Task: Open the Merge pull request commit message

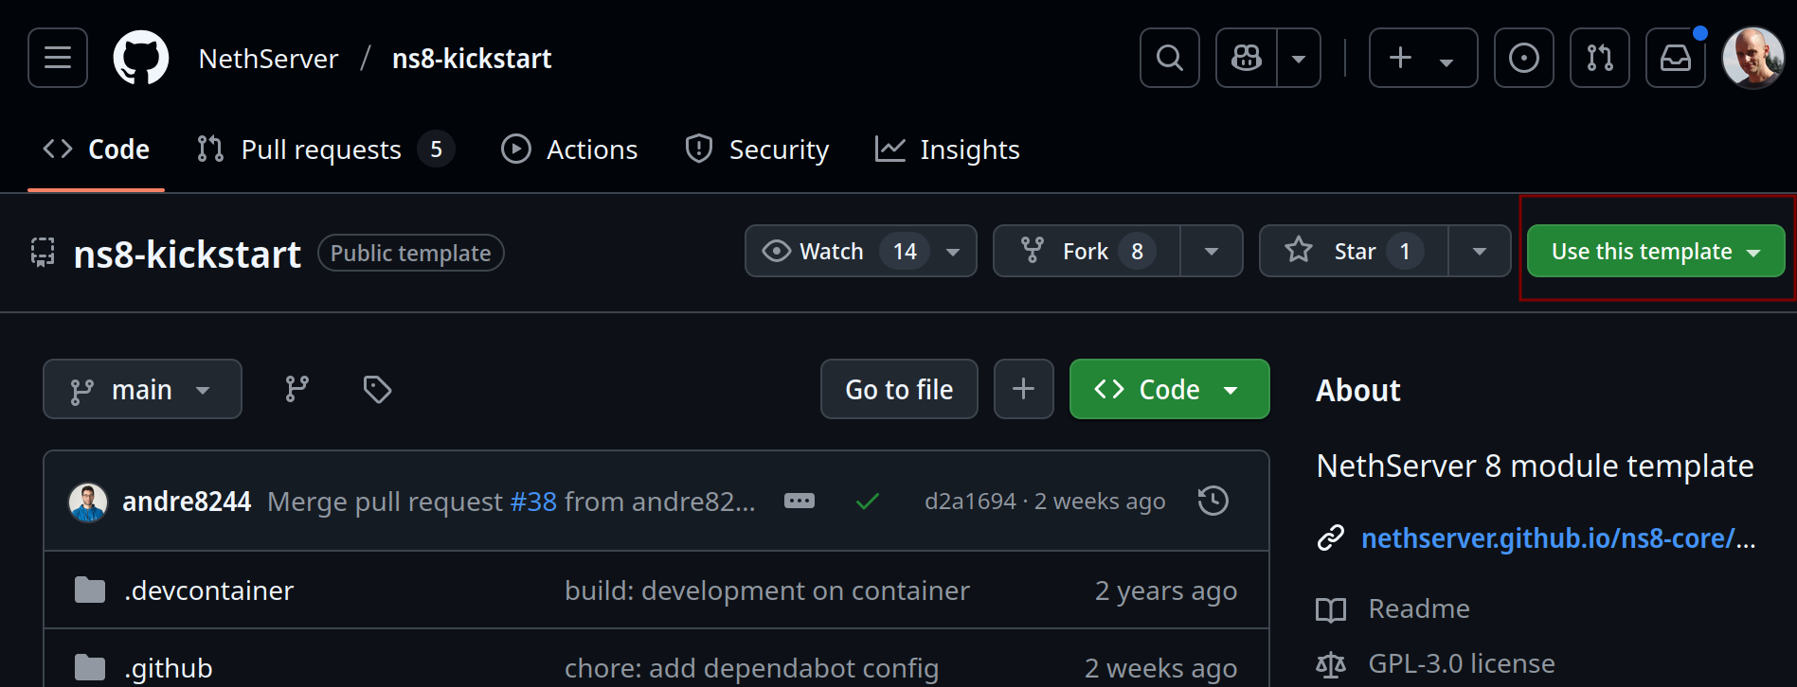Action: [385, 502]
